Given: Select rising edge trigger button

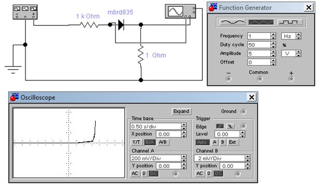Looking at the screenshot, I should [x=219, y=126].
